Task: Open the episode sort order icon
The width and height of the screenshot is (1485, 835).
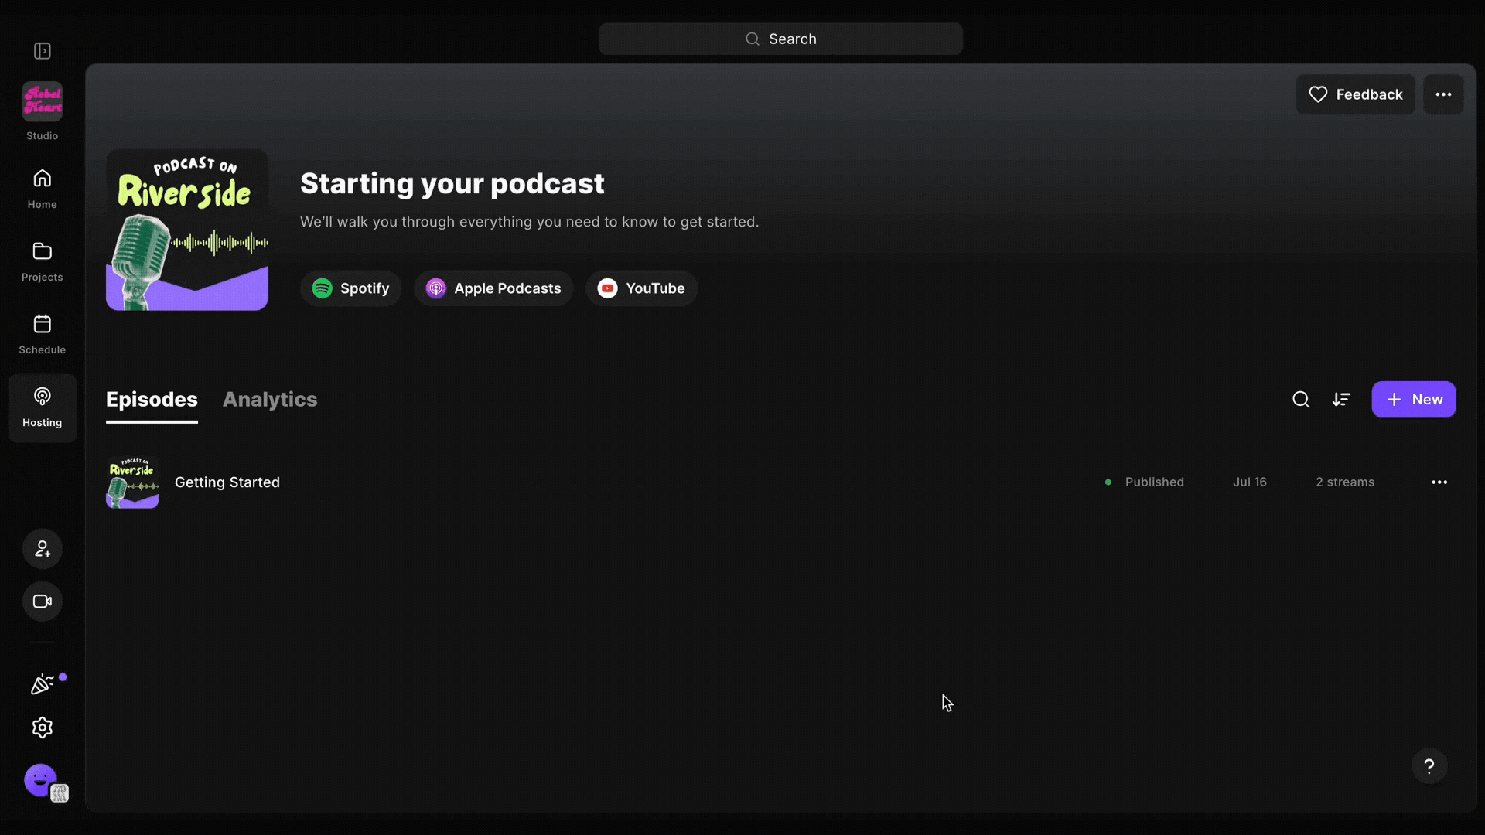Action: coord(1341,400)
